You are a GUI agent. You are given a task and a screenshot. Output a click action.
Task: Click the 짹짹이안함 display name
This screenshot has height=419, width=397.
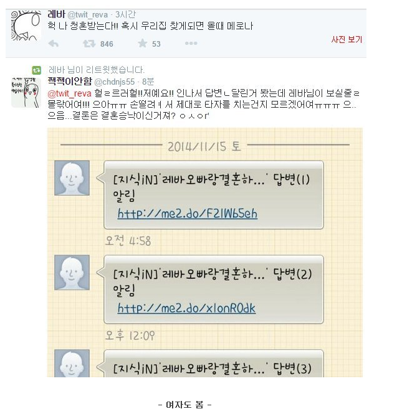pos(70,81)
